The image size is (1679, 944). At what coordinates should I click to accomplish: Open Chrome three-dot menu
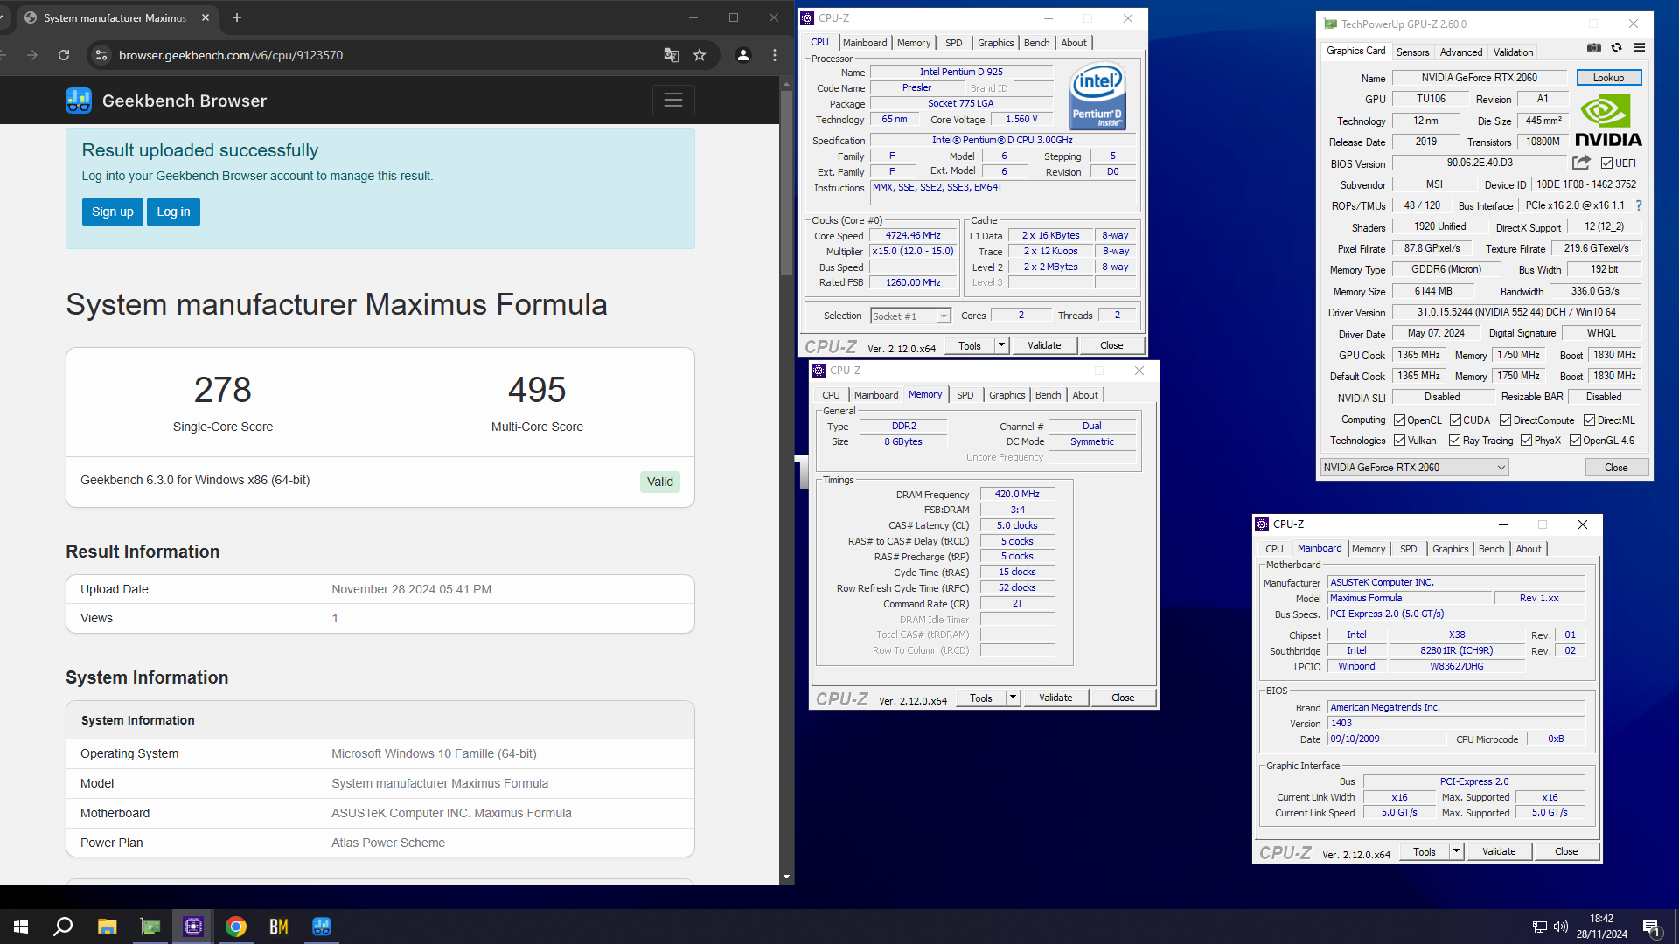pyautogui.click(x=775, y=55)
